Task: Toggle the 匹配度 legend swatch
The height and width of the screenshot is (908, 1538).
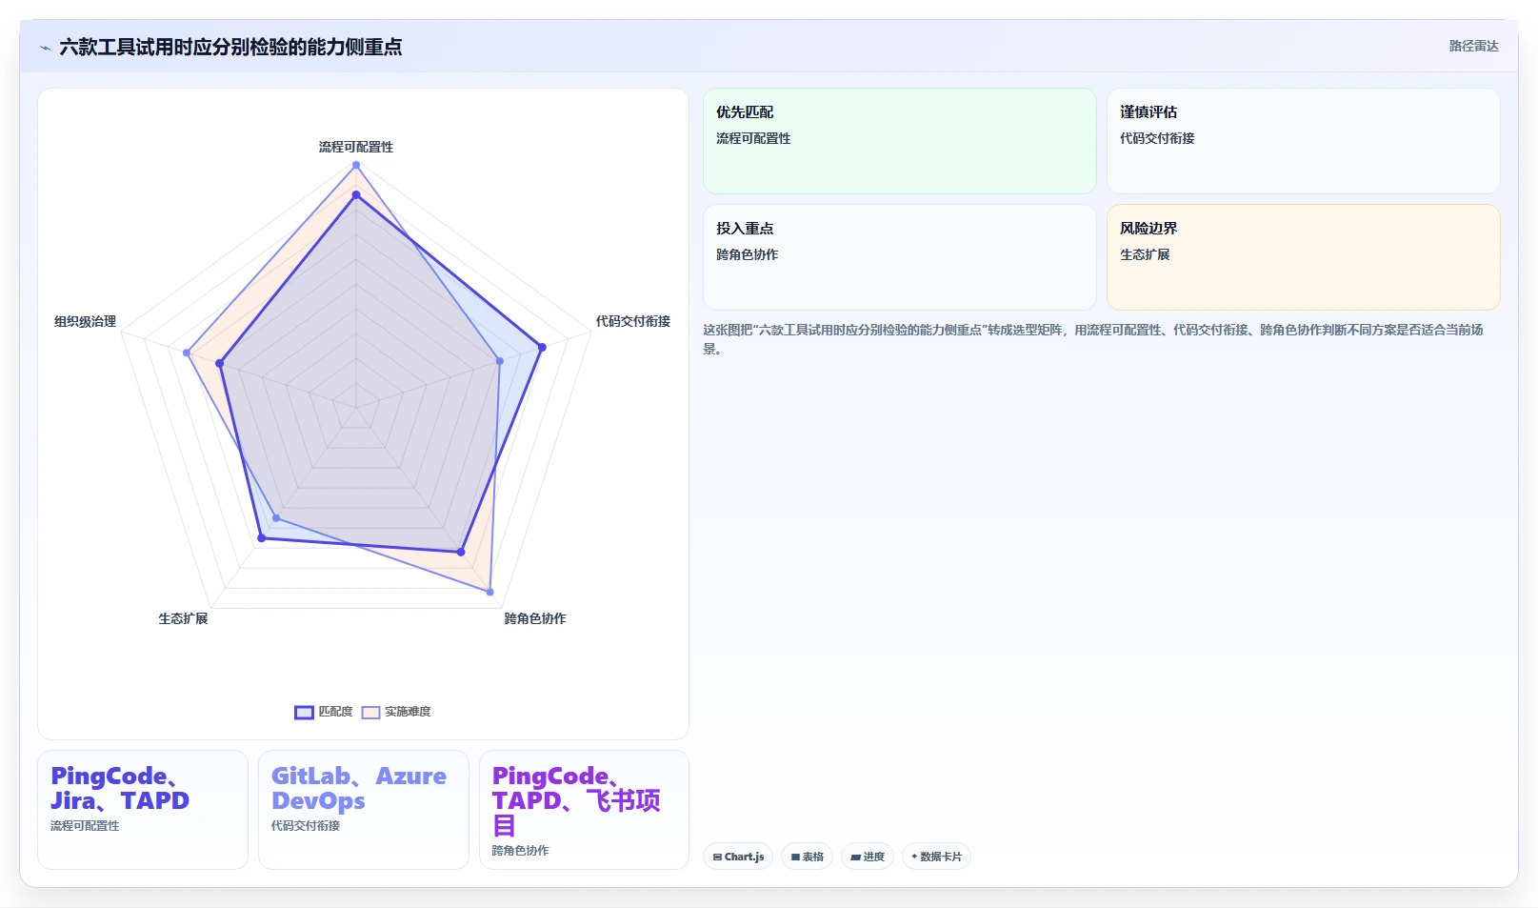Action: tap(304, 713)
